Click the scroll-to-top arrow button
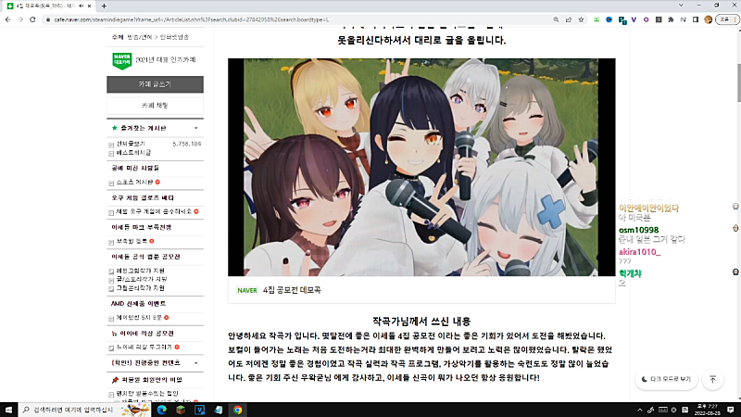Image resolution: width=741 pixels, height=417 pixels. coord(712,379)
